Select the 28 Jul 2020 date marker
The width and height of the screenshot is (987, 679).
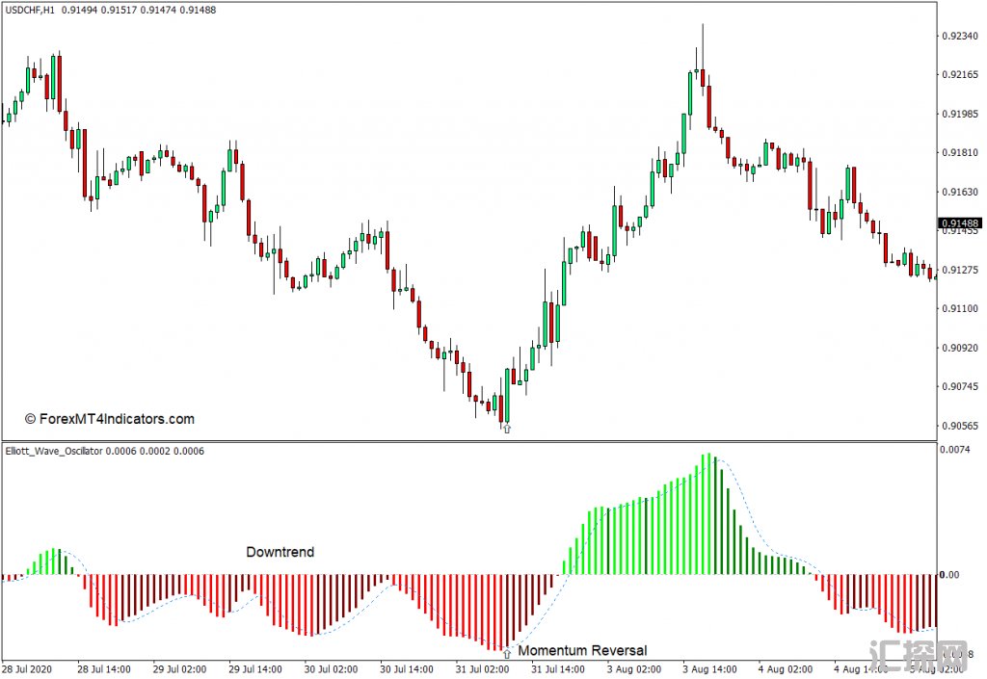(x=27, y=668)
